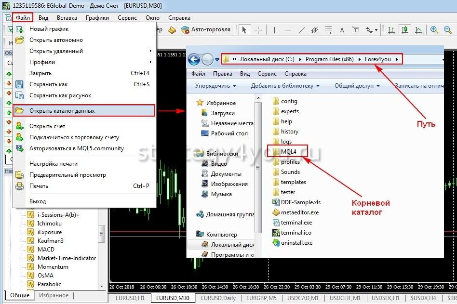This screenshot has width=457, height=304.
Task: Select the trendline drawing tool
Action: [302, 30]
